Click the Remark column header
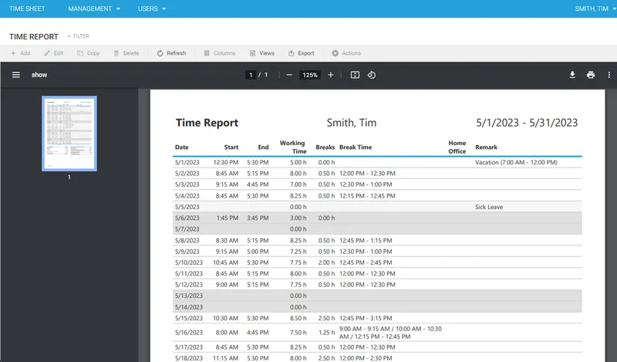Viewport: 617px width, 362px height. (x=487, y=147)
